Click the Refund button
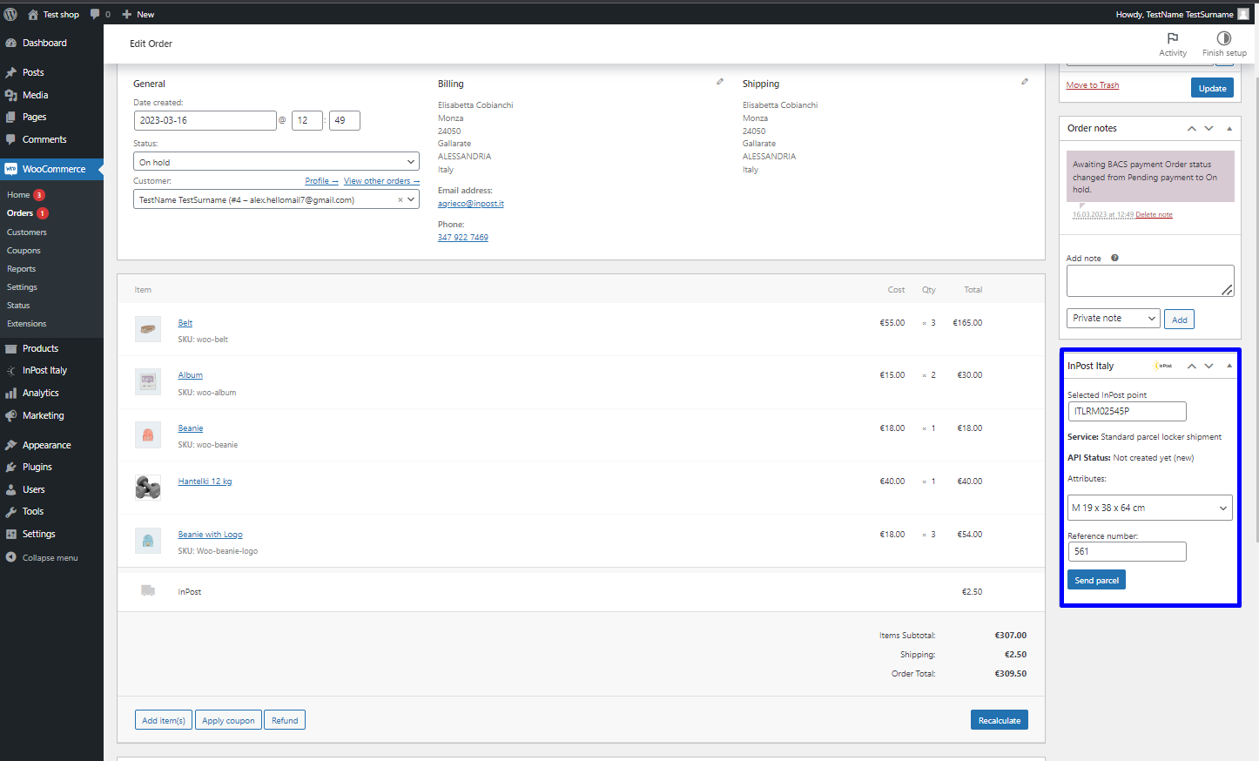The width and height of the screenshot is (1259, 761). click(285, 720)
